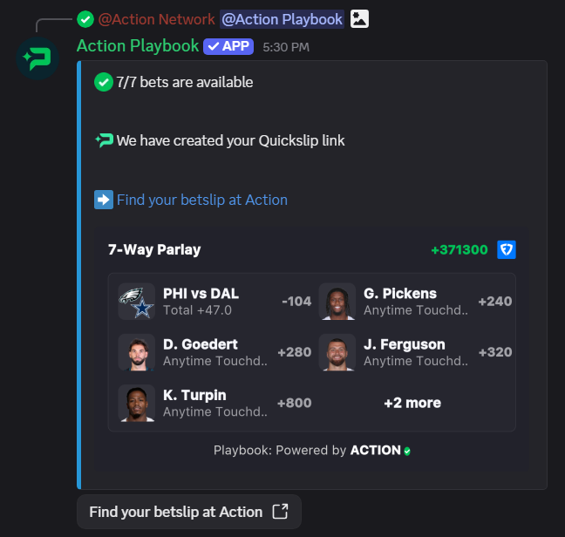Click J. Ferguson player headshot

pos(337,352)
